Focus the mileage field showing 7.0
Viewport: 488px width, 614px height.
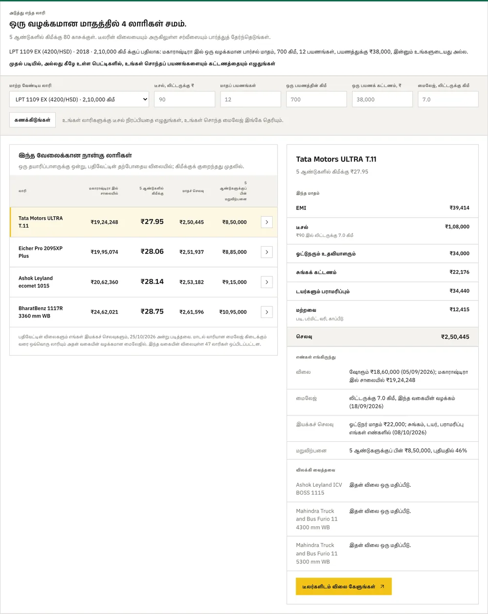point(448,99)
